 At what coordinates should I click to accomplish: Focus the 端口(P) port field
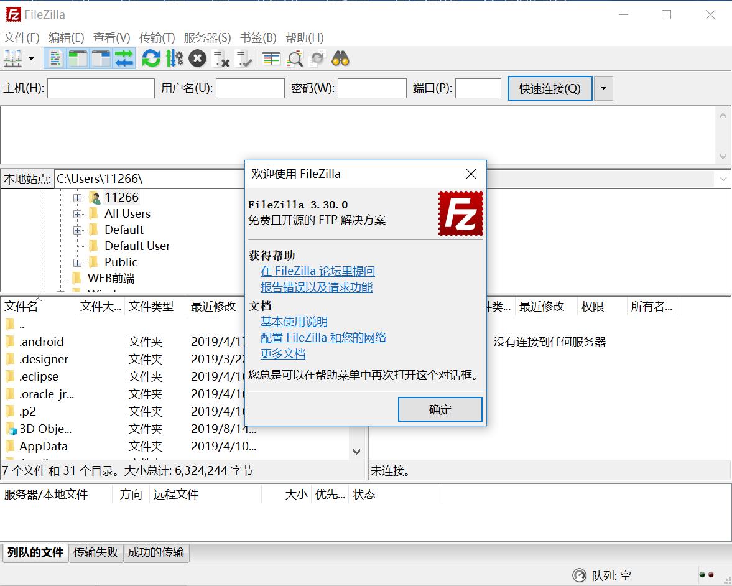[x=478, y=88]
